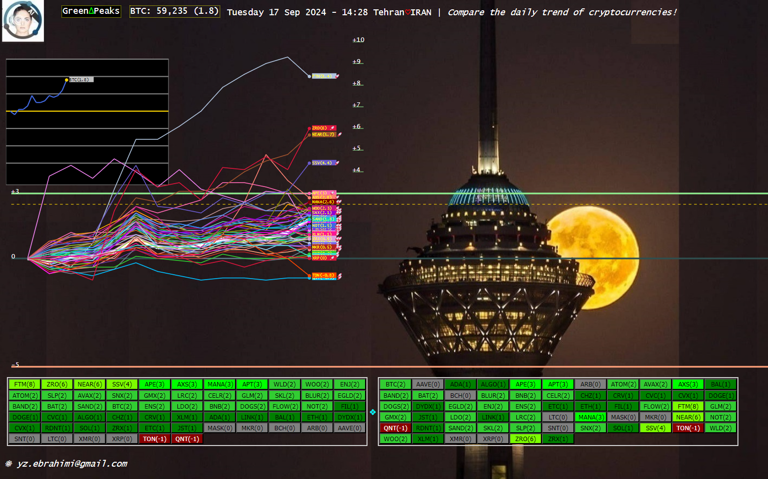Click the FTM(8.4) chart line label
Screen dimensions: 768x479
coord(324,76)
